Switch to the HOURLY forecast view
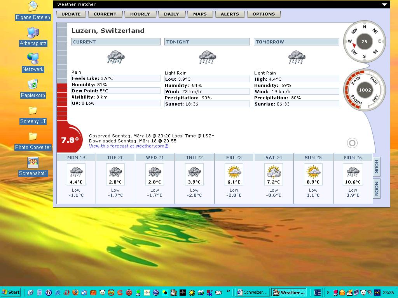 140,14
